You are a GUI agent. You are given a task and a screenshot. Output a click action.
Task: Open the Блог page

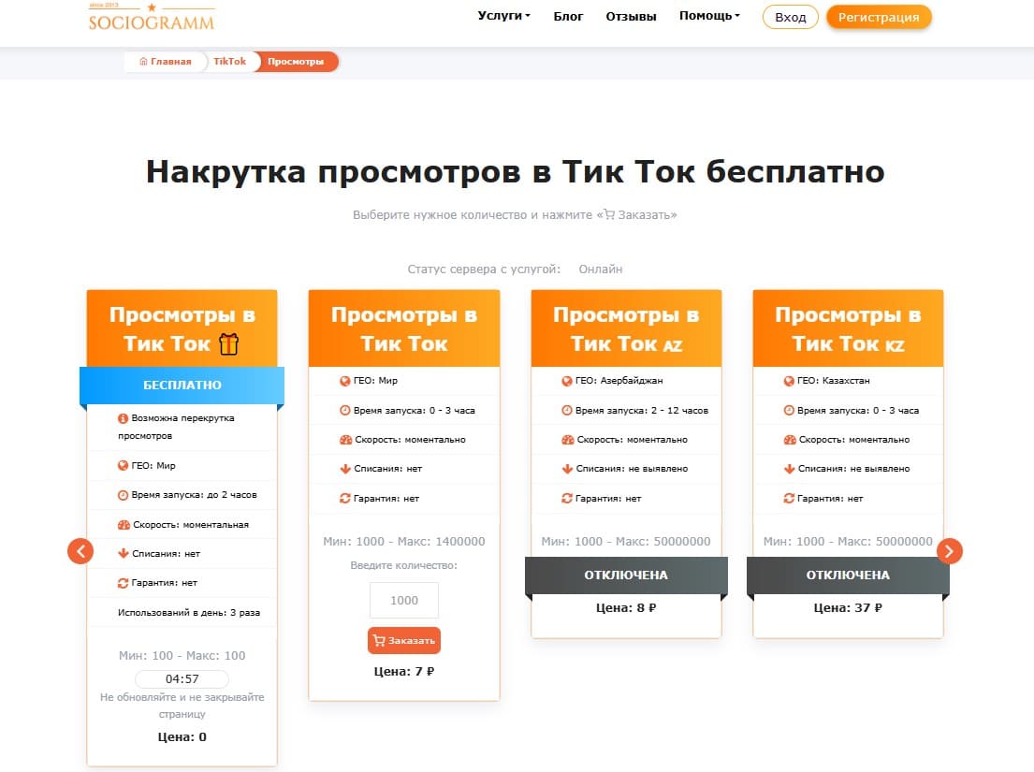pos(568,17)
